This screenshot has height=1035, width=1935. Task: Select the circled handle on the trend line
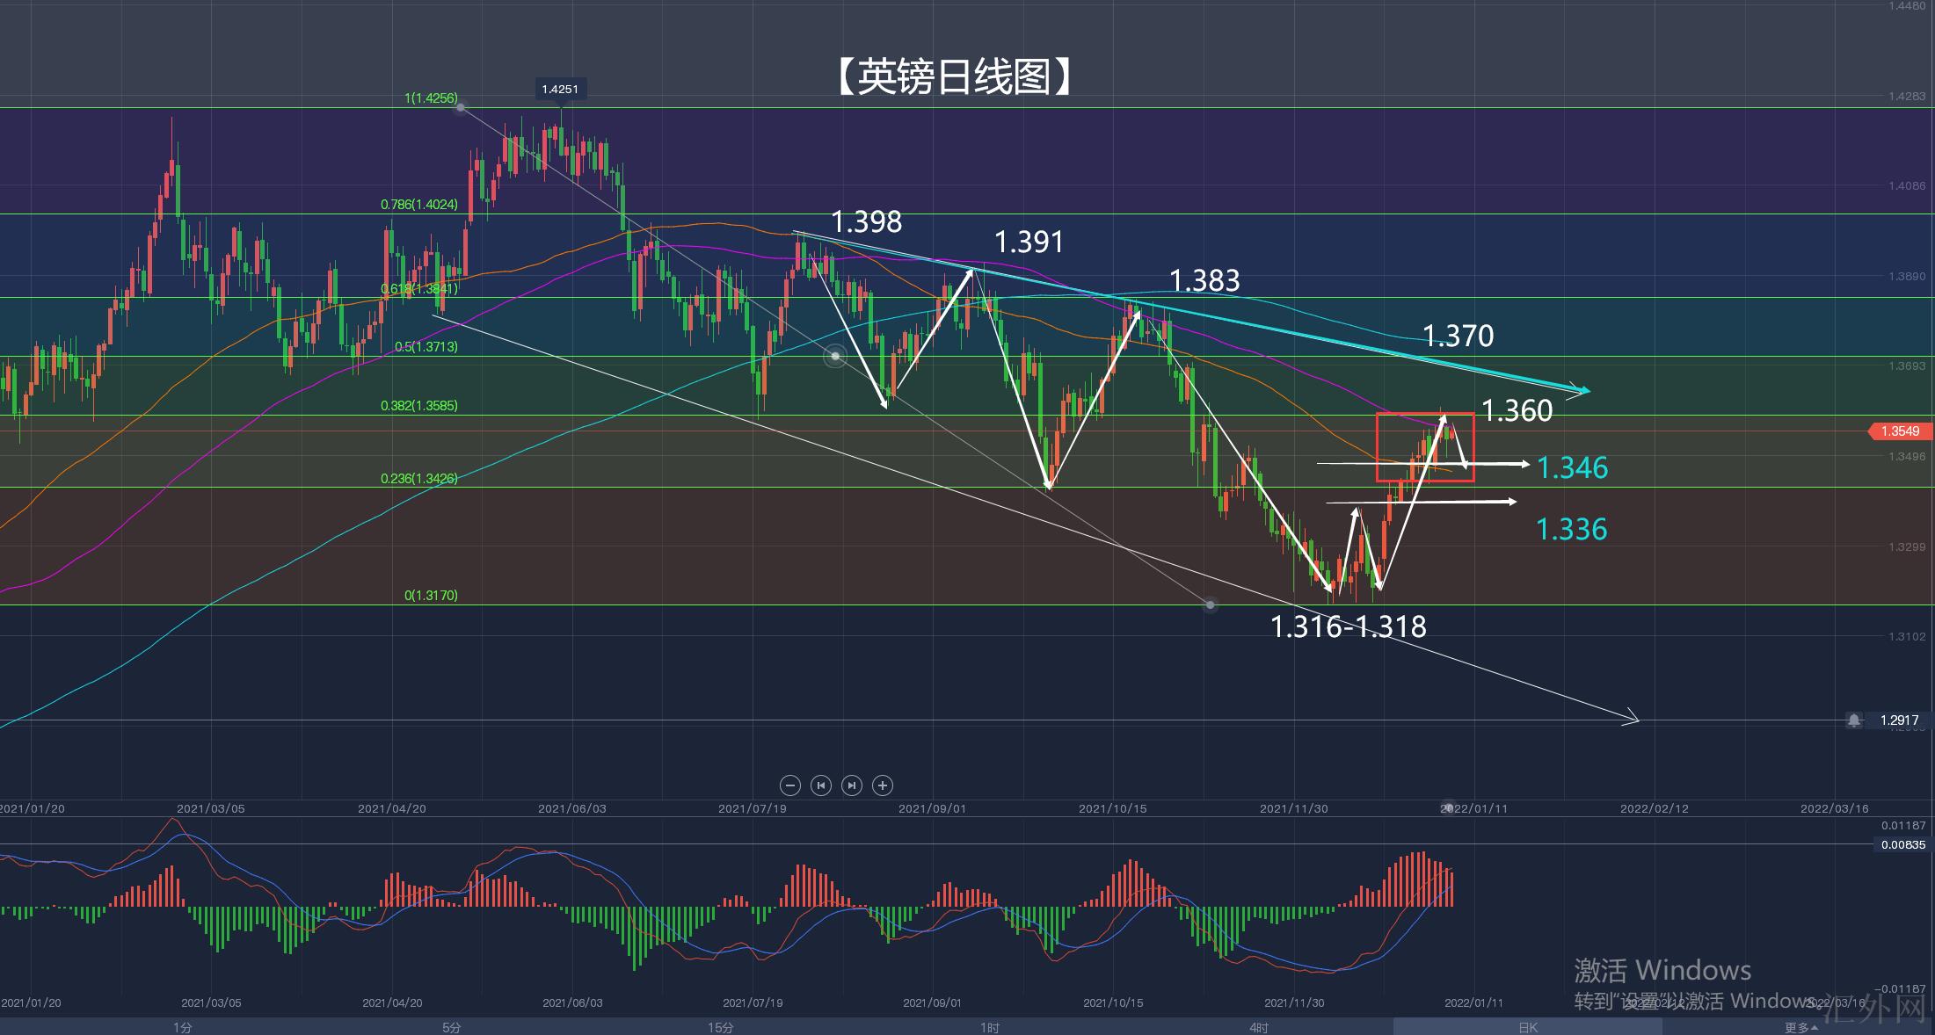tap(835, 356)
